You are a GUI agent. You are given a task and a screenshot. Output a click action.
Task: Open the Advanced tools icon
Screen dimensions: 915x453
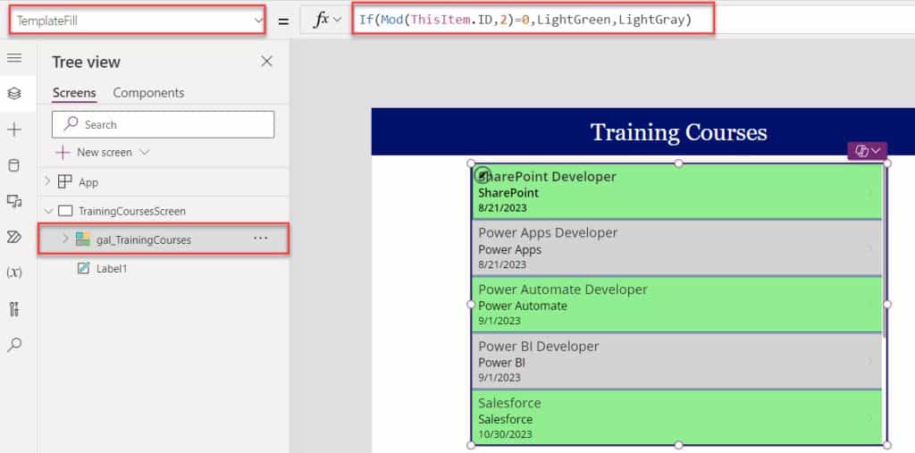pos(14,309)
